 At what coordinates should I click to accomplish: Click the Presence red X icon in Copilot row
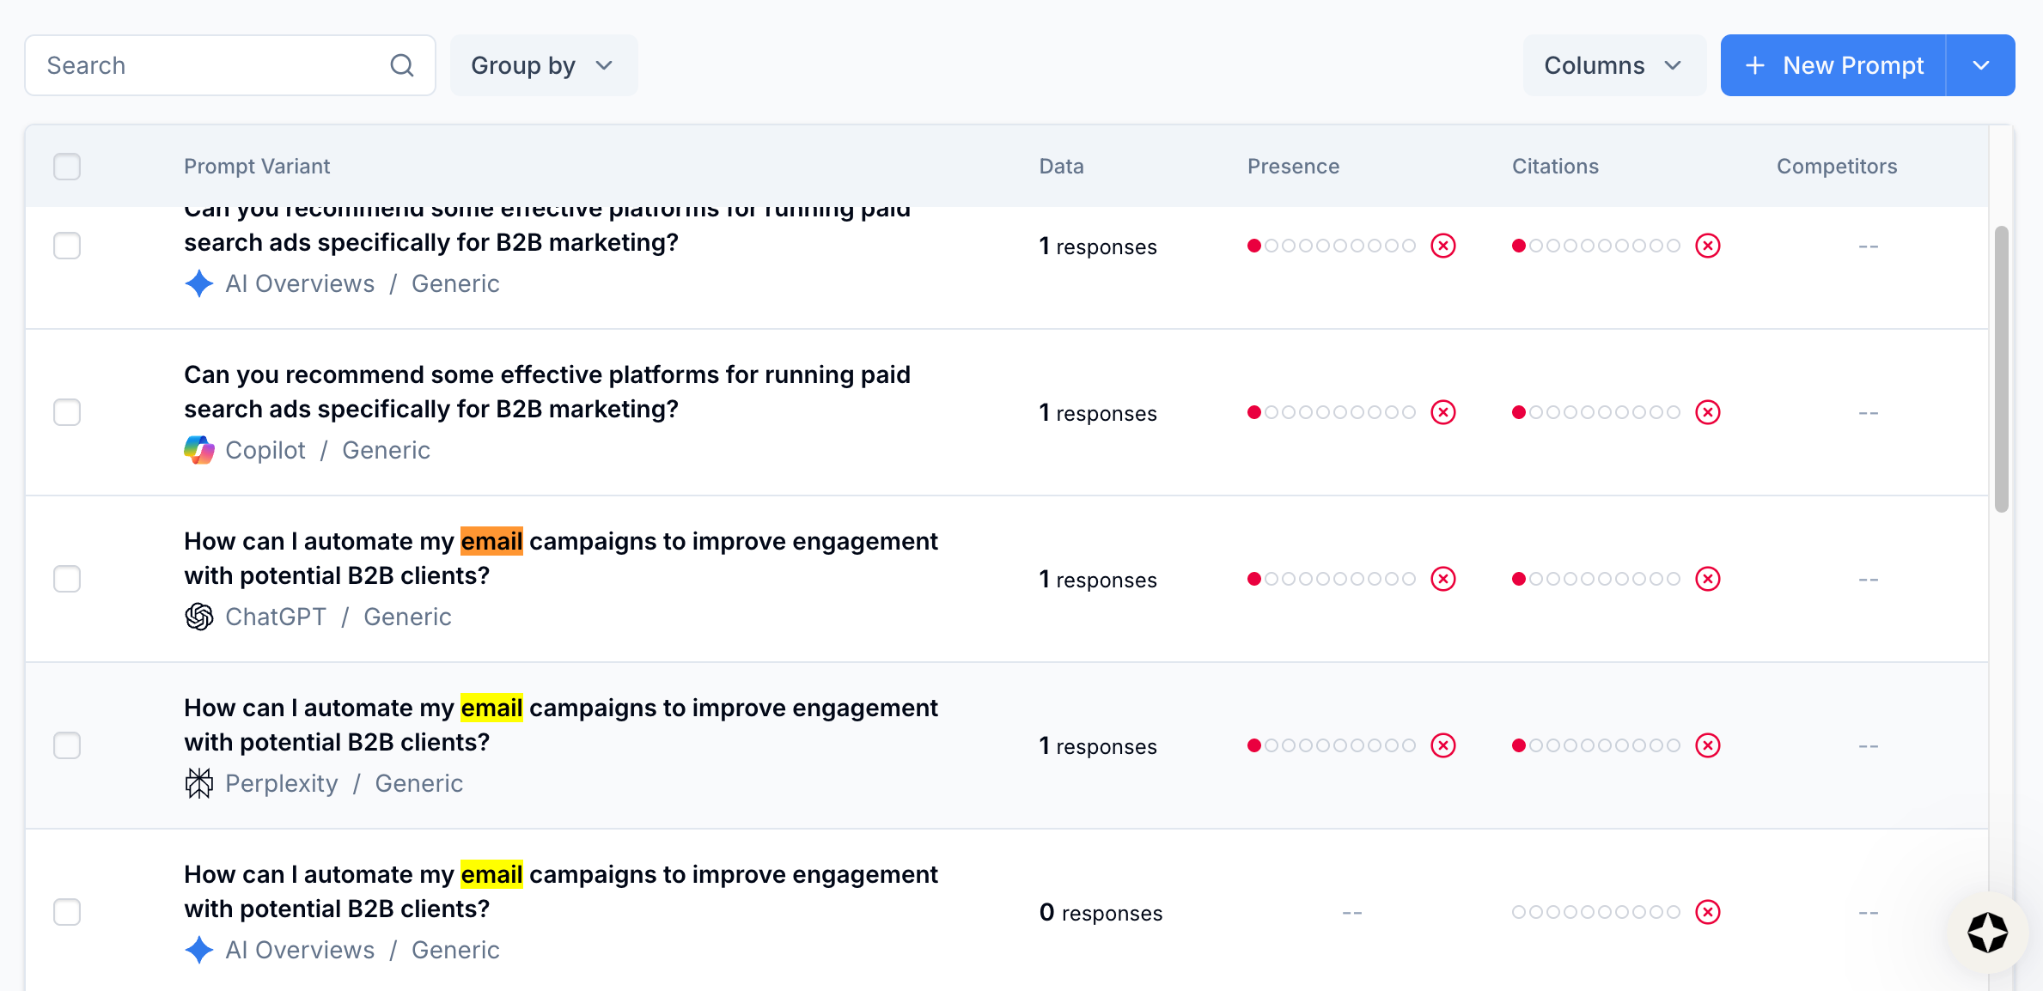coord(1443,412)
